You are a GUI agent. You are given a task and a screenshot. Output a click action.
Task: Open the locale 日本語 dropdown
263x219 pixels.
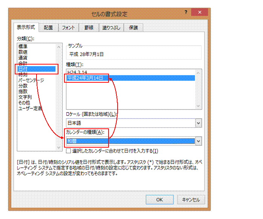[x=199, y=123]
